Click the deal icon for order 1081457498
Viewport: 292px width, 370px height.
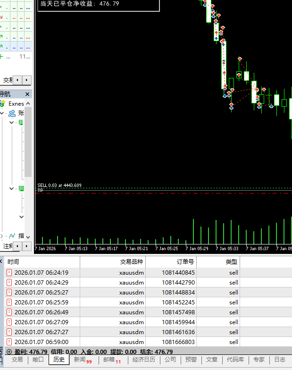(x=9, y=312)
